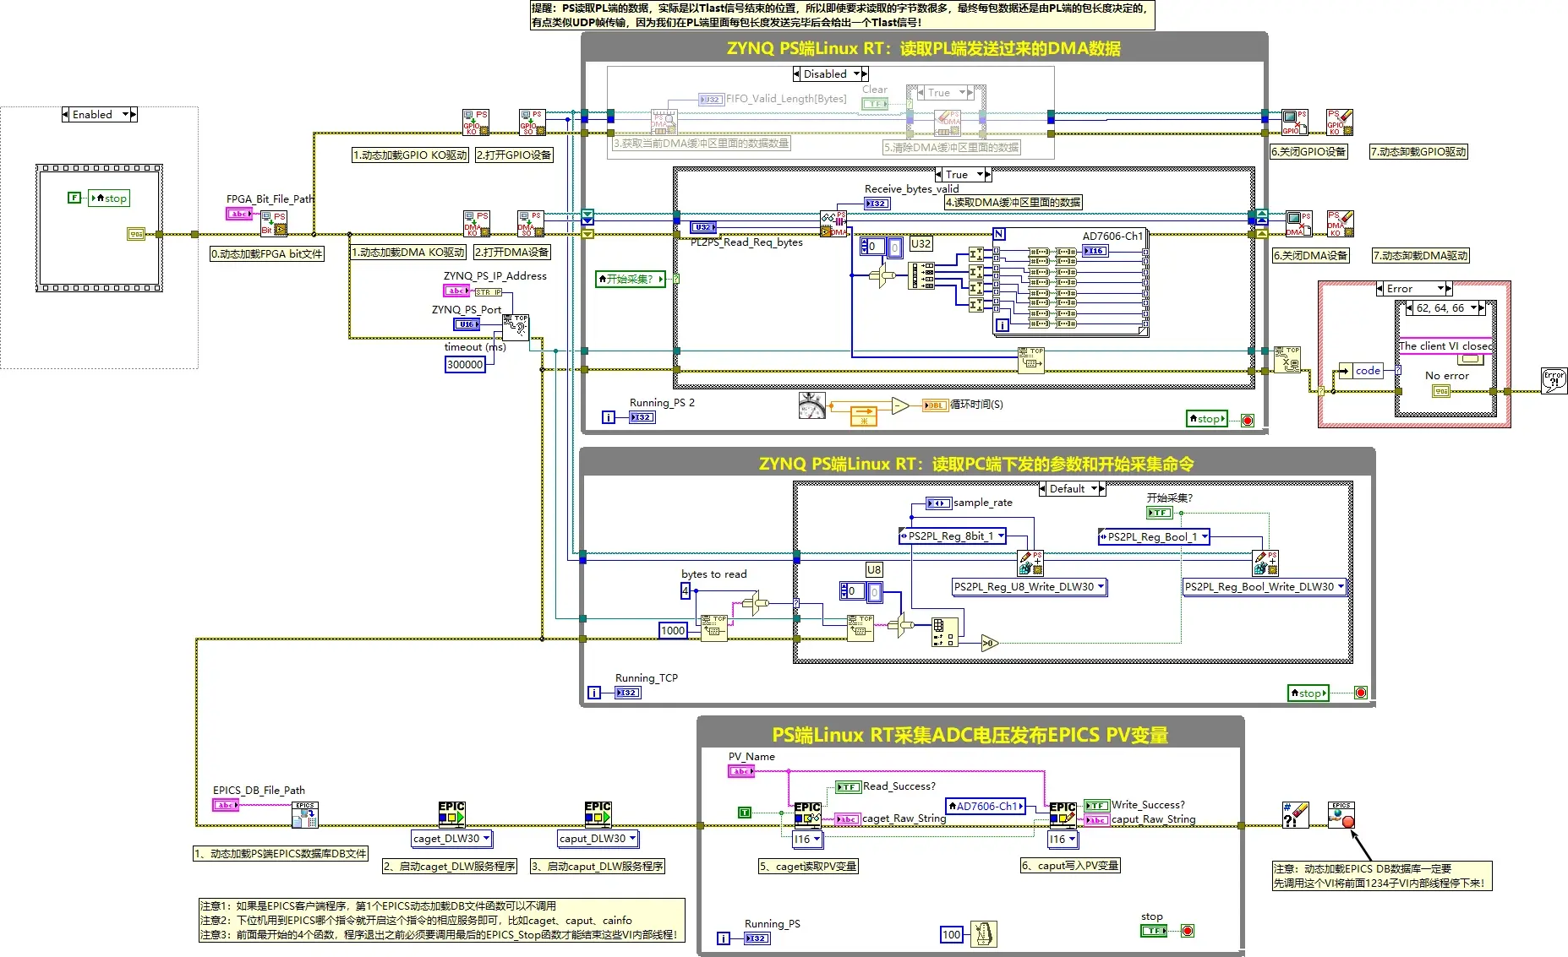Click the close DMA device VI icon

pos(1298,223)
